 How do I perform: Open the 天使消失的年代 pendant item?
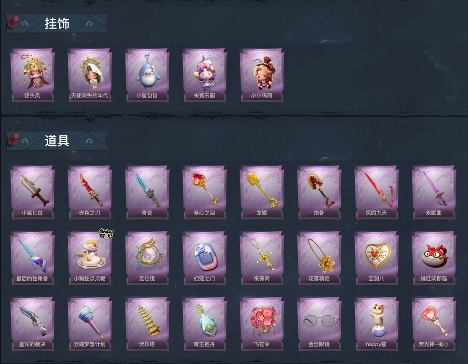(90, 75)
